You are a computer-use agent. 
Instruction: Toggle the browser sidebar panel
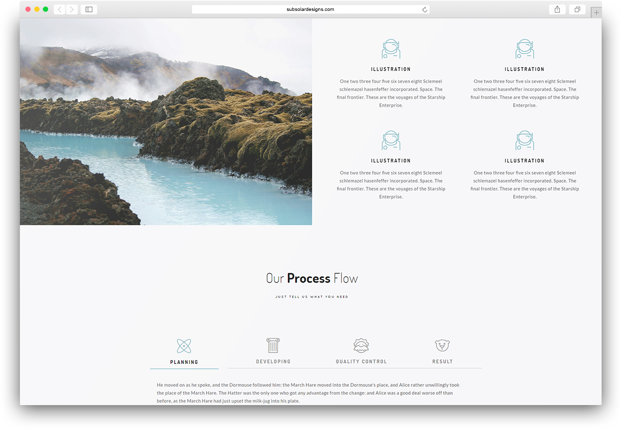88,9
